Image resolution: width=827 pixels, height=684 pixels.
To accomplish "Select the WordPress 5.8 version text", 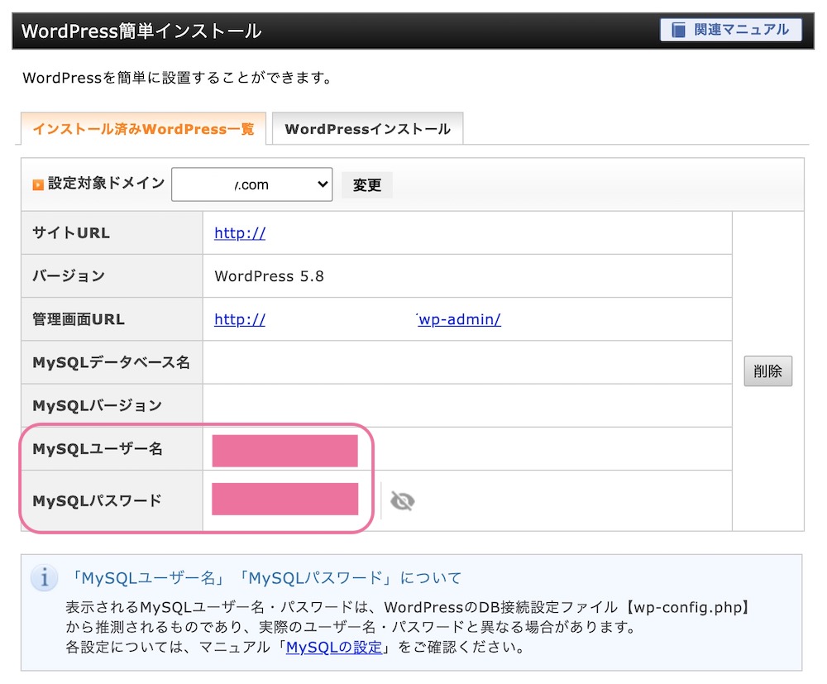I will click(x=269, y=275).
